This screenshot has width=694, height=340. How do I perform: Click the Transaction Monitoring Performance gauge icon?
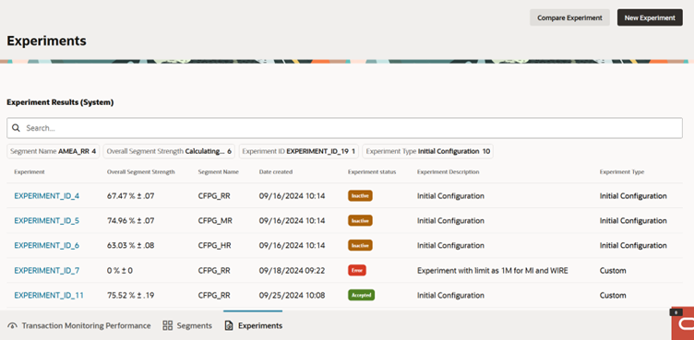coord(12,326)
